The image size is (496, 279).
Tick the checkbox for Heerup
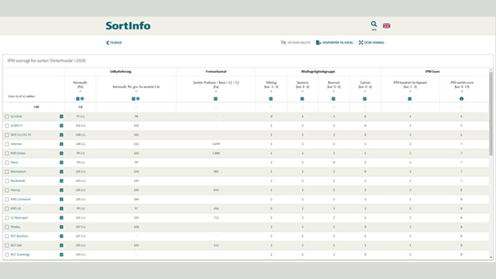(7, 190)
